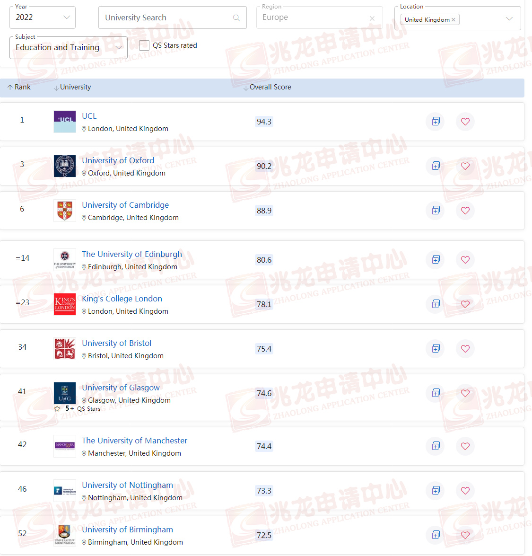
Task: Click the search magnifier in University Search
Action: coord(236,17)
